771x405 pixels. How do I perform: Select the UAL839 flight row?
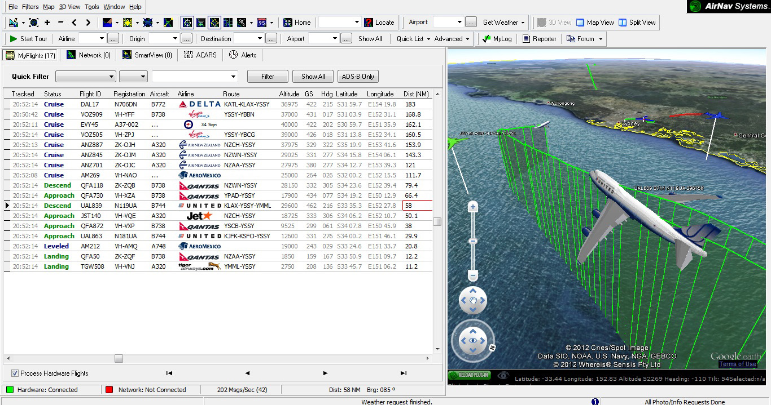[218, 206]
